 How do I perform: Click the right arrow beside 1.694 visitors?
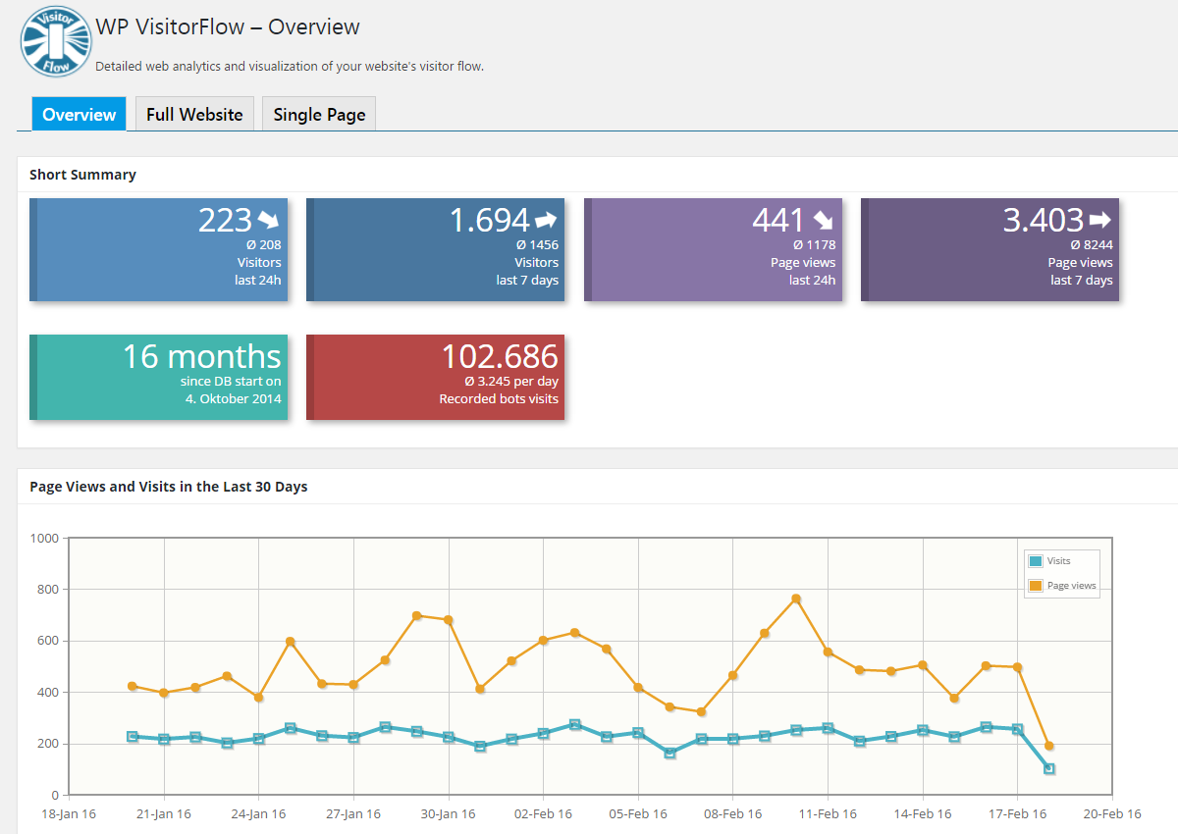pyautogui.click(x=546, y=220)
